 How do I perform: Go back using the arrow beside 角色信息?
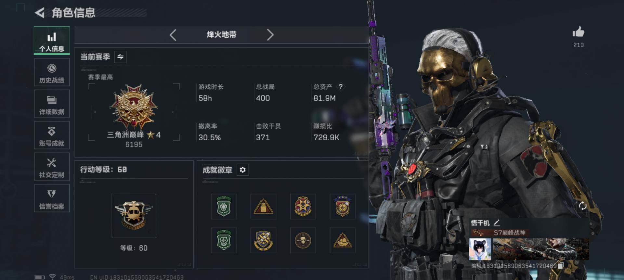coord(39,13)
